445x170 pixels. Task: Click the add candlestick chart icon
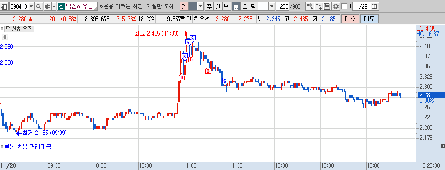click(x=309, y=6)
